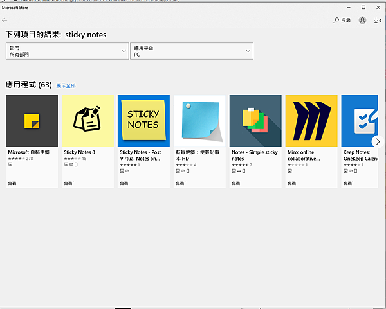386x309 pixels.
Task: Open the Sticky Notes 8 app image
Action: point(87,121)
